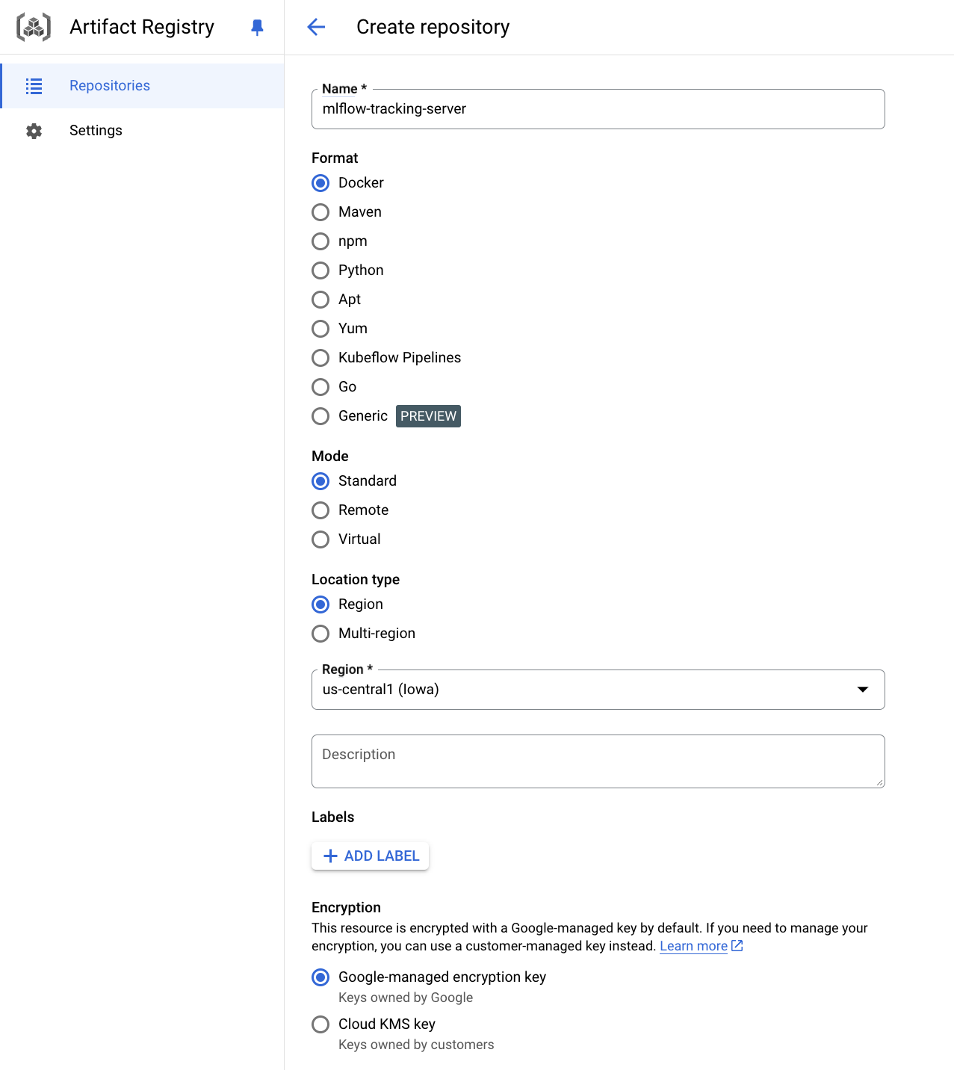Choose Multi-region location type
Image resolution: width=954 pixels, height=1070 pixels.
click(x=320, y=634)
